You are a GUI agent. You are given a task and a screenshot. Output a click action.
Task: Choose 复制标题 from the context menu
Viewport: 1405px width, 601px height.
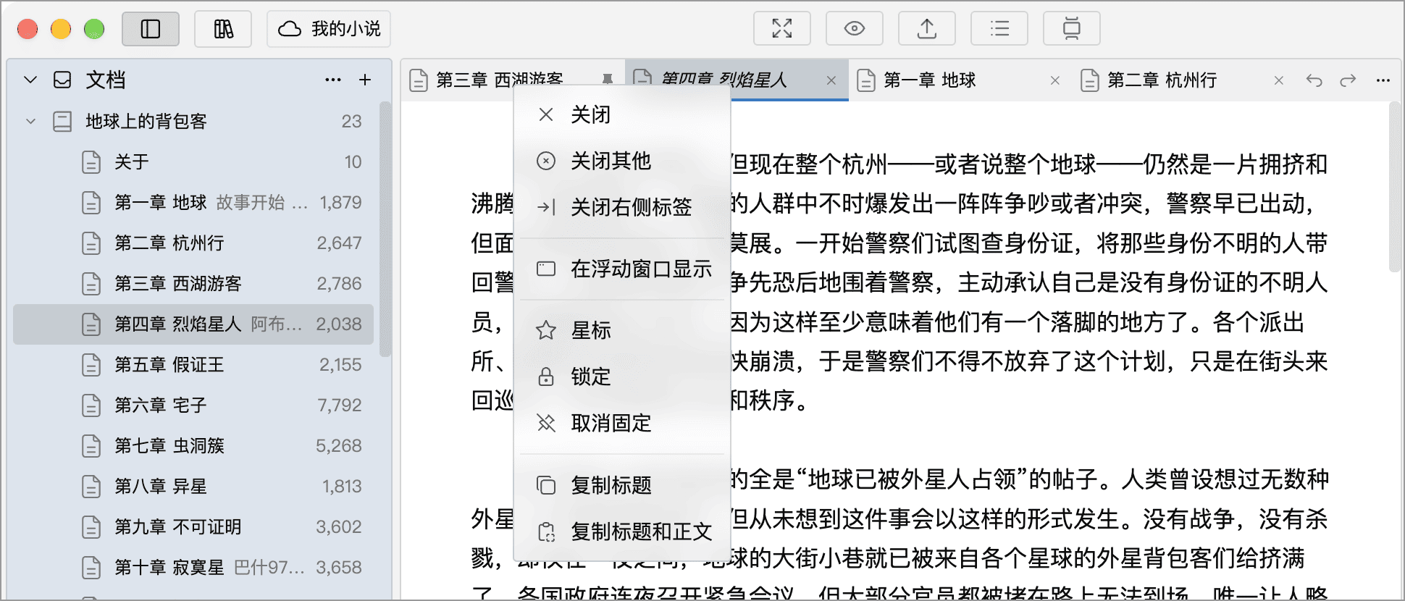pyautogui.click(x=622, y=484)
